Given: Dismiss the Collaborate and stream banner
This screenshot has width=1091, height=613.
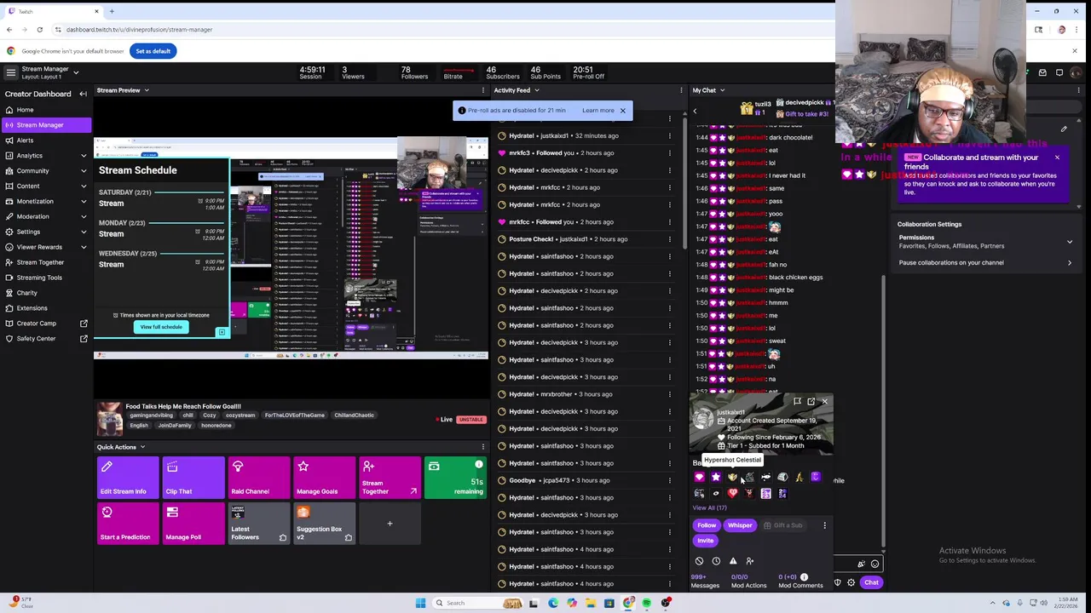Looking at the screenshot, I should 1057,158.
